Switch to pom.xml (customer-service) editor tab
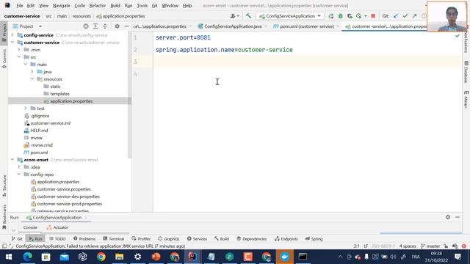Screen dimensions: 470x264 tap(304, 26)
